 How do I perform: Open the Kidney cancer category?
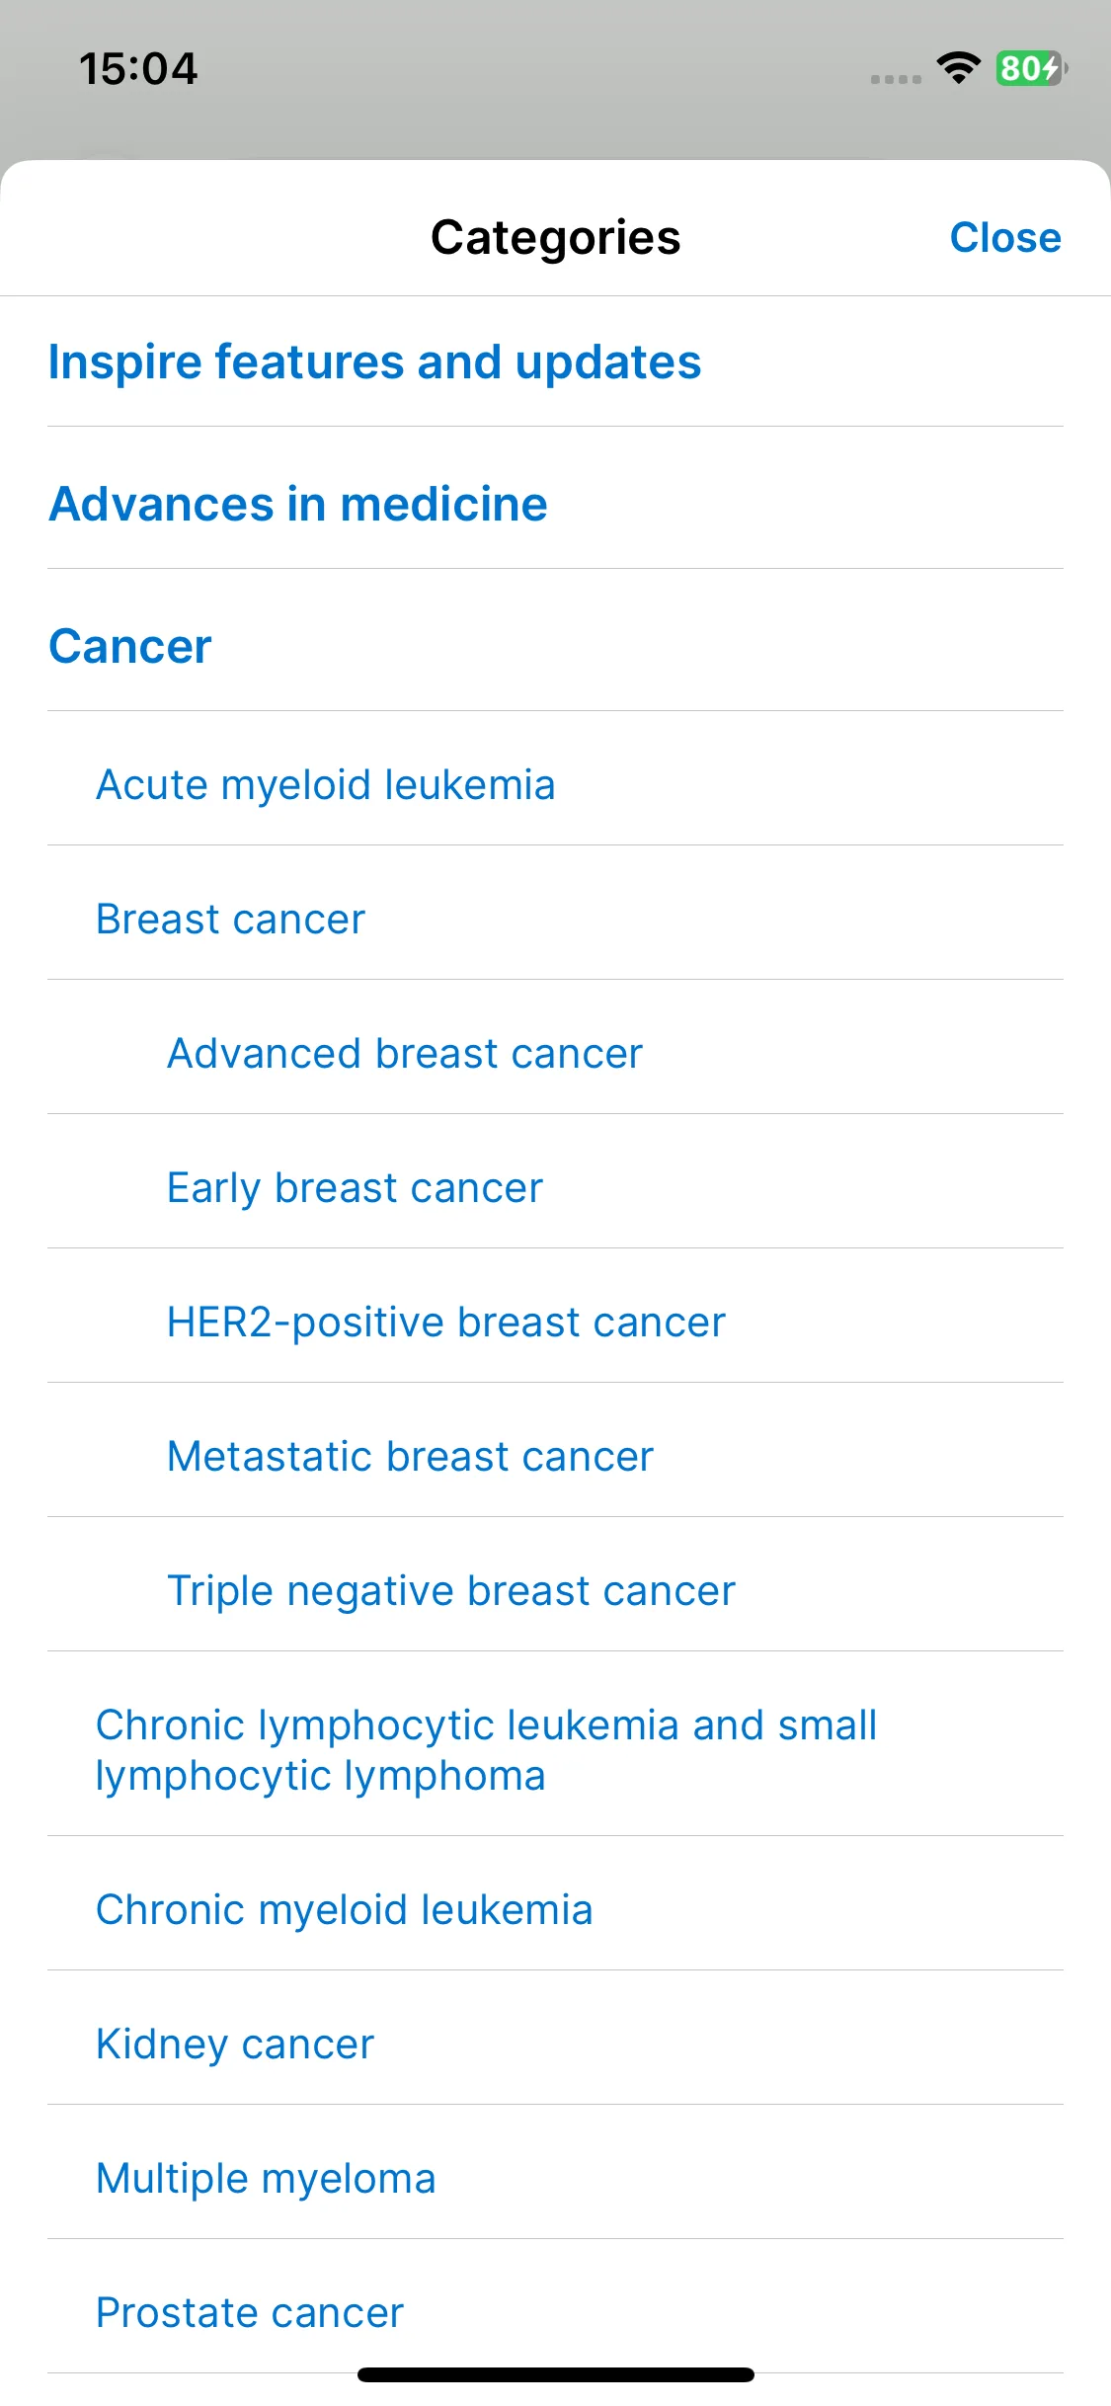[555, 2045]
